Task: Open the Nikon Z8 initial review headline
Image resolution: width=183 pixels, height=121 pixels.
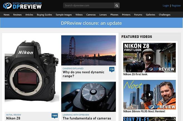Action: point(13,118)
